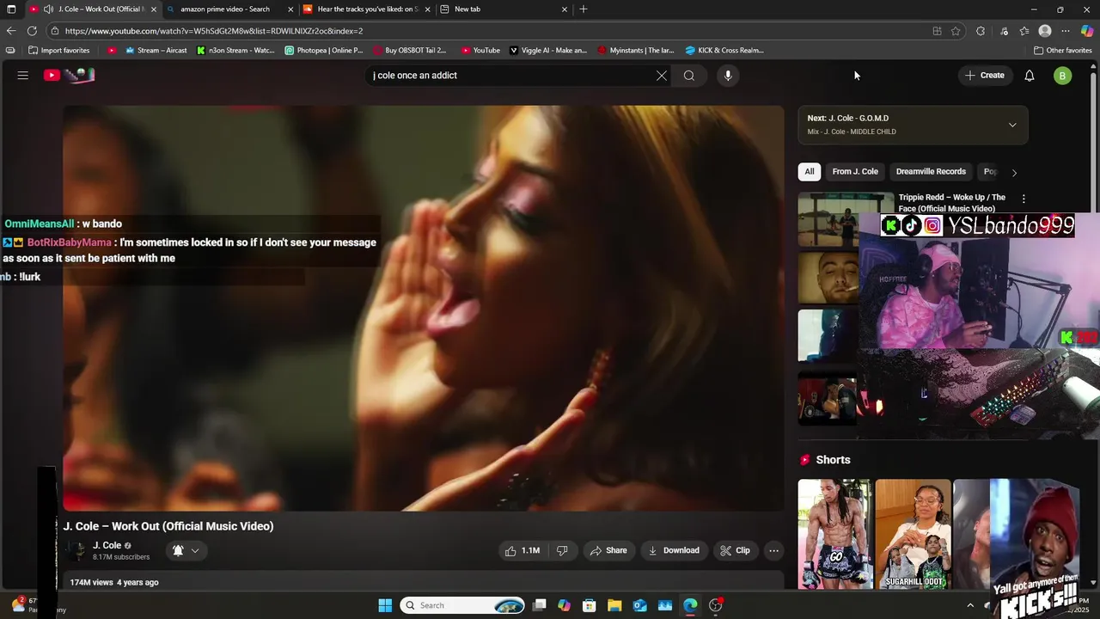Viewport: 1100px width, 619px height.
Task: Like the Work Out video
Action: (x=522, y=550)
